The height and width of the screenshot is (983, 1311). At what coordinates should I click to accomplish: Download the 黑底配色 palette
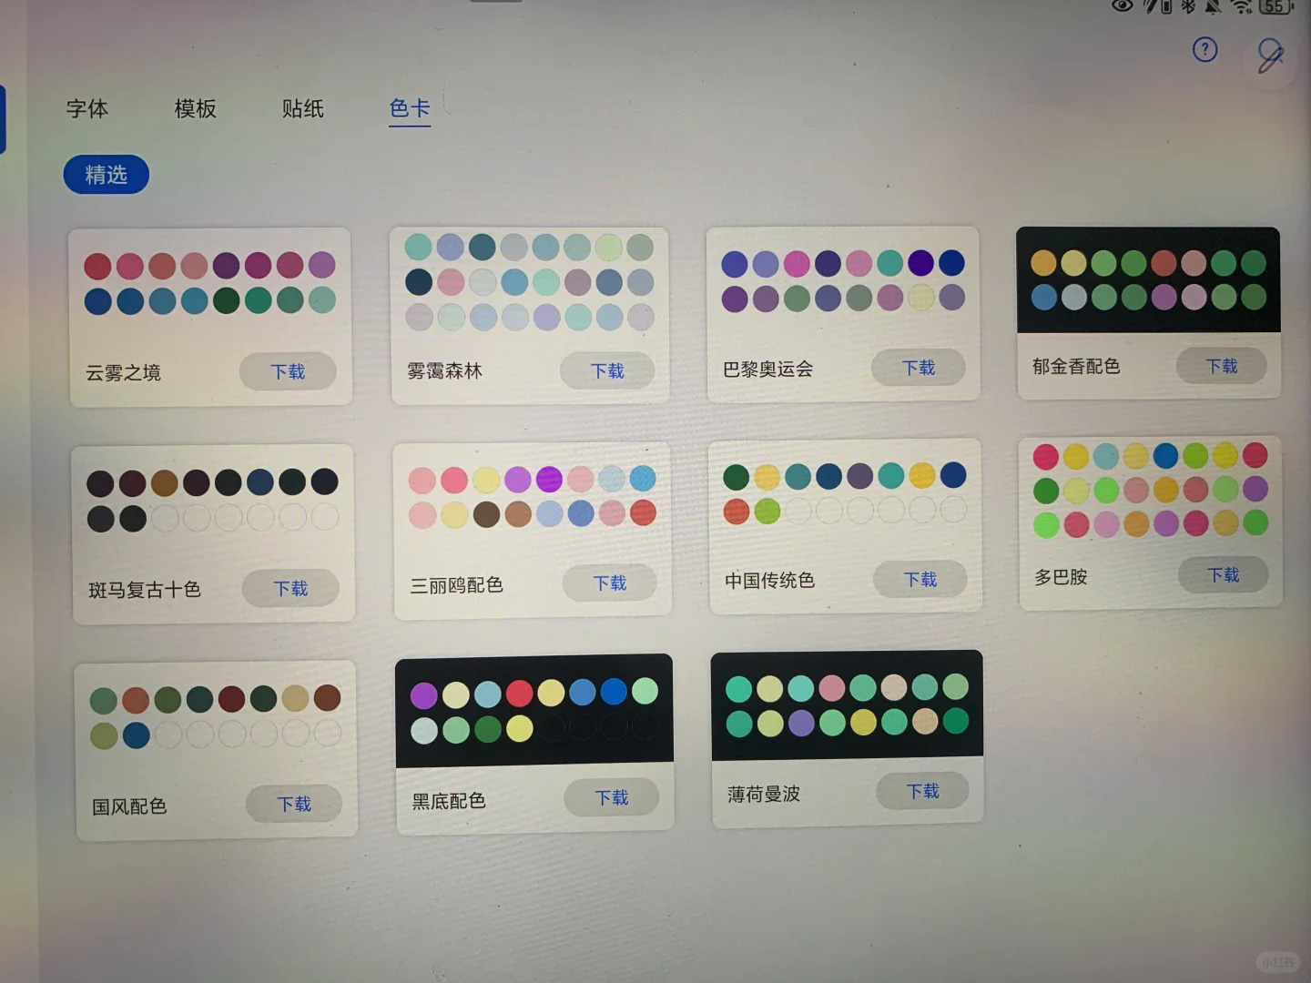(612, 797)
